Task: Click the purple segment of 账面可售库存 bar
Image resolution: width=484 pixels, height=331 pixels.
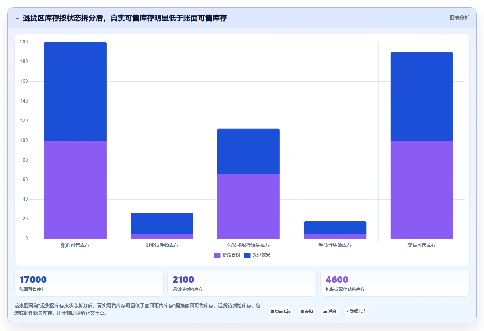Action: pos(75,189)
